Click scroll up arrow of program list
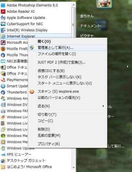Image resolution: width=132 pixels, height=172 pixels. pos(73,5)
